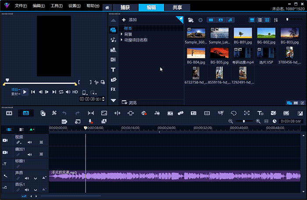
Task: Click the zoom in magnifier on timeline
Action: (x=258, y=121)
